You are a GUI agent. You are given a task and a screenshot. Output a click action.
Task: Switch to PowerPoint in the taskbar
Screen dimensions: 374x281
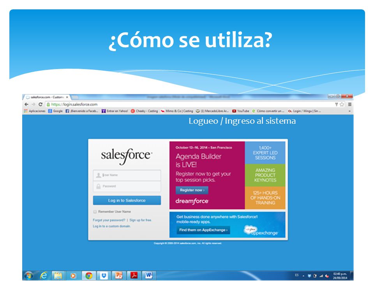click(119, 276)
